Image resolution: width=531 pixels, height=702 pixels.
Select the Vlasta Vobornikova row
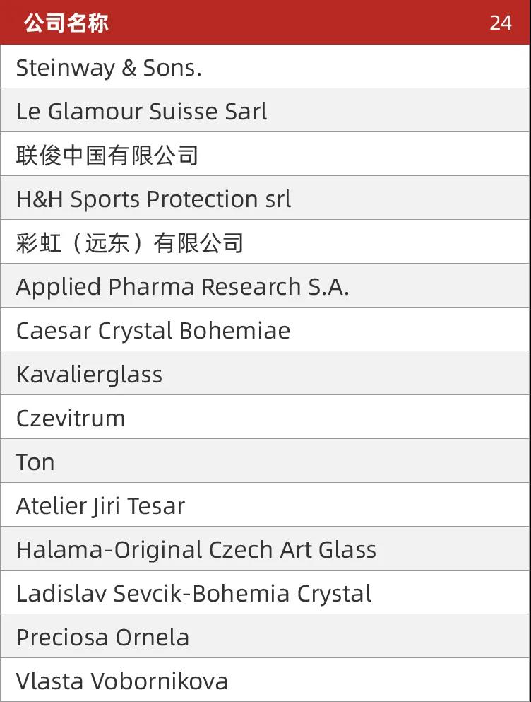pyautogui.click(x=265, y=680)
